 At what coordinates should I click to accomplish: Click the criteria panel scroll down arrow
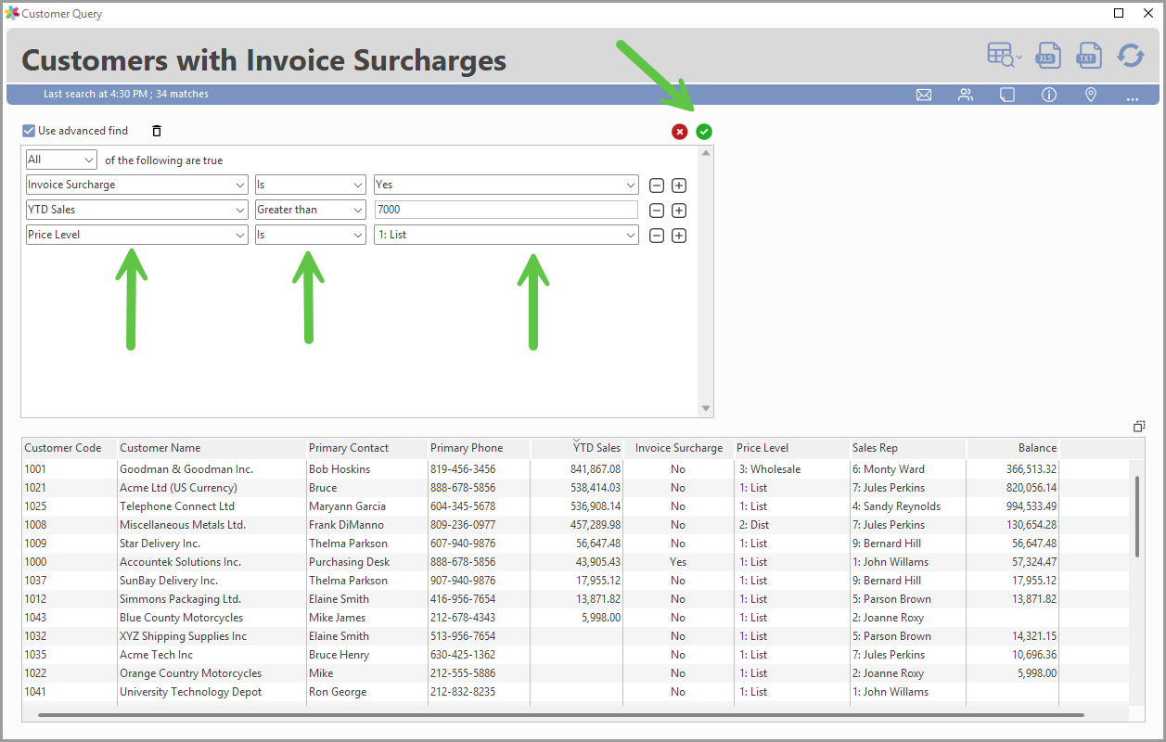point(706,409)
